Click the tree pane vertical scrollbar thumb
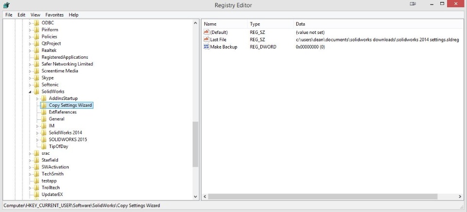Screen dimensions: 467x212 click(196, 144)
